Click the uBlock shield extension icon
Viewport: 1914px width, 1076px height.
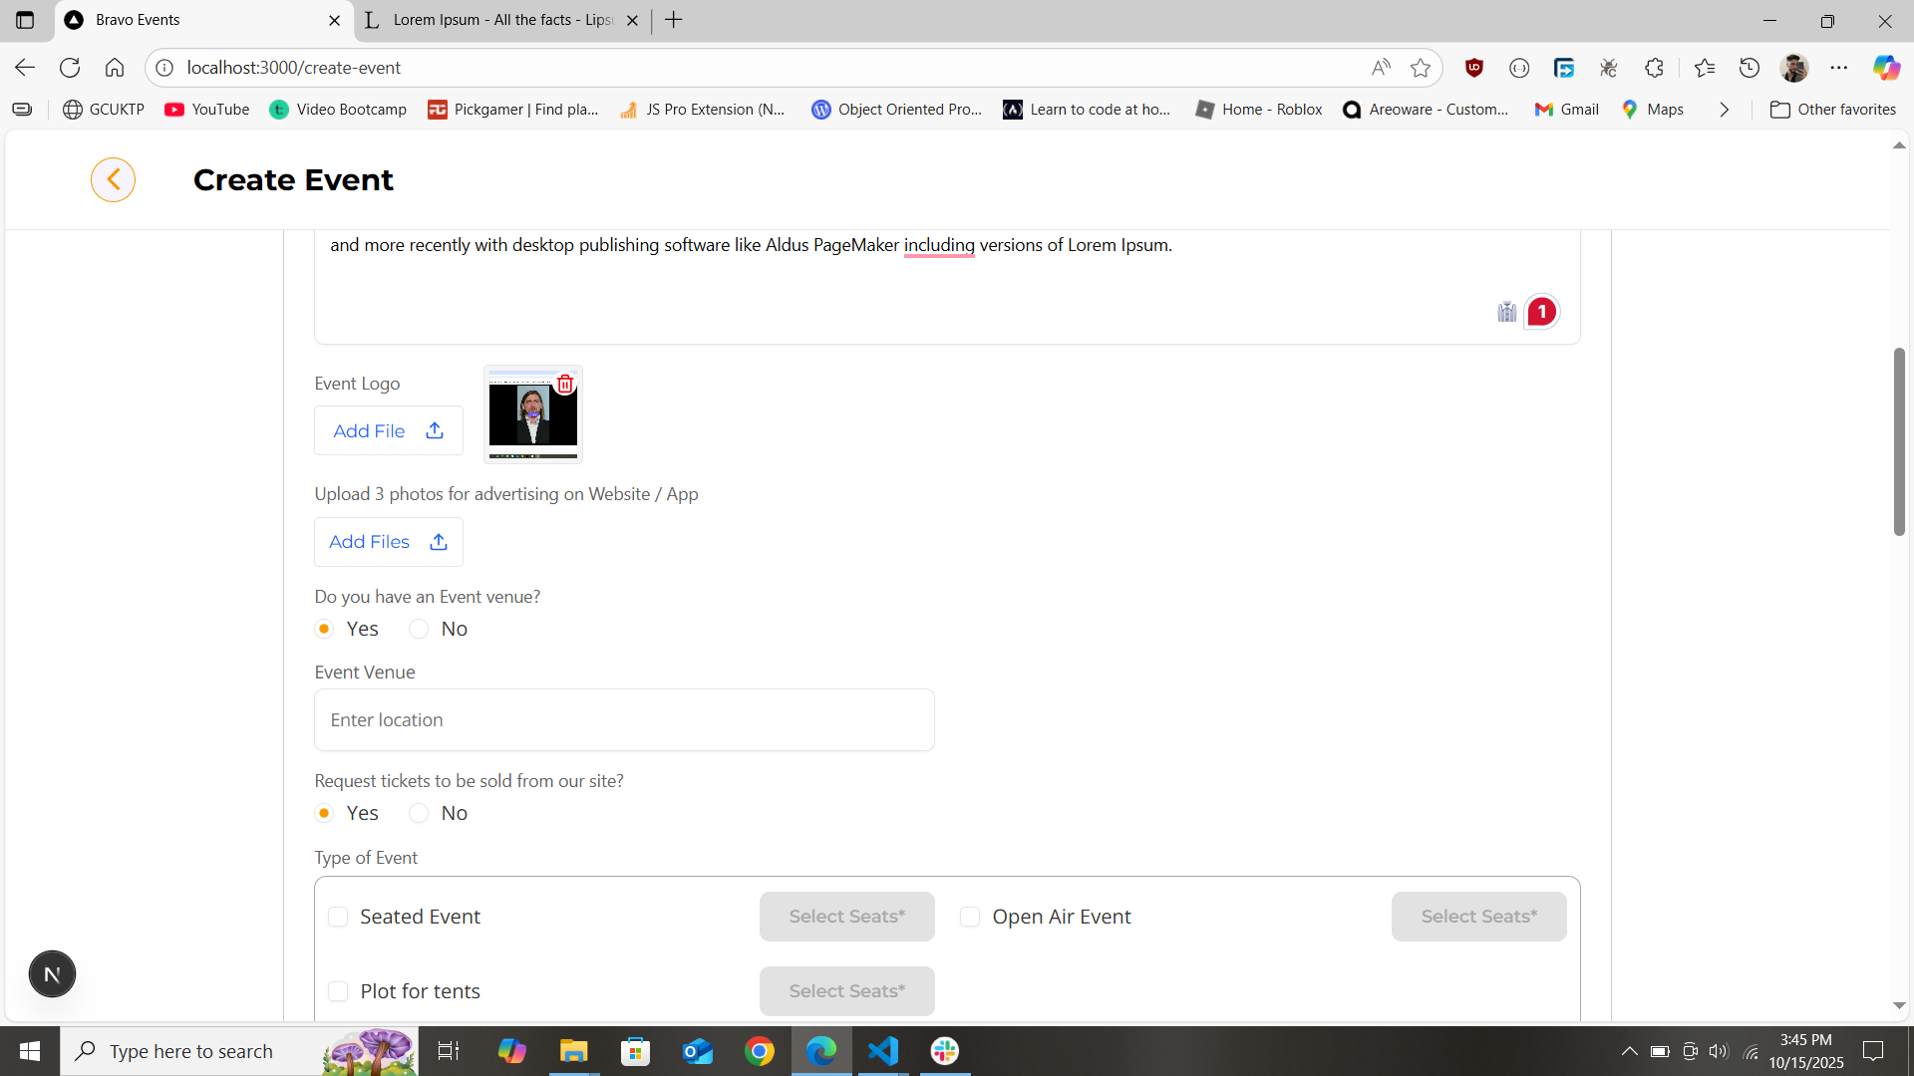pos(1474,68)
